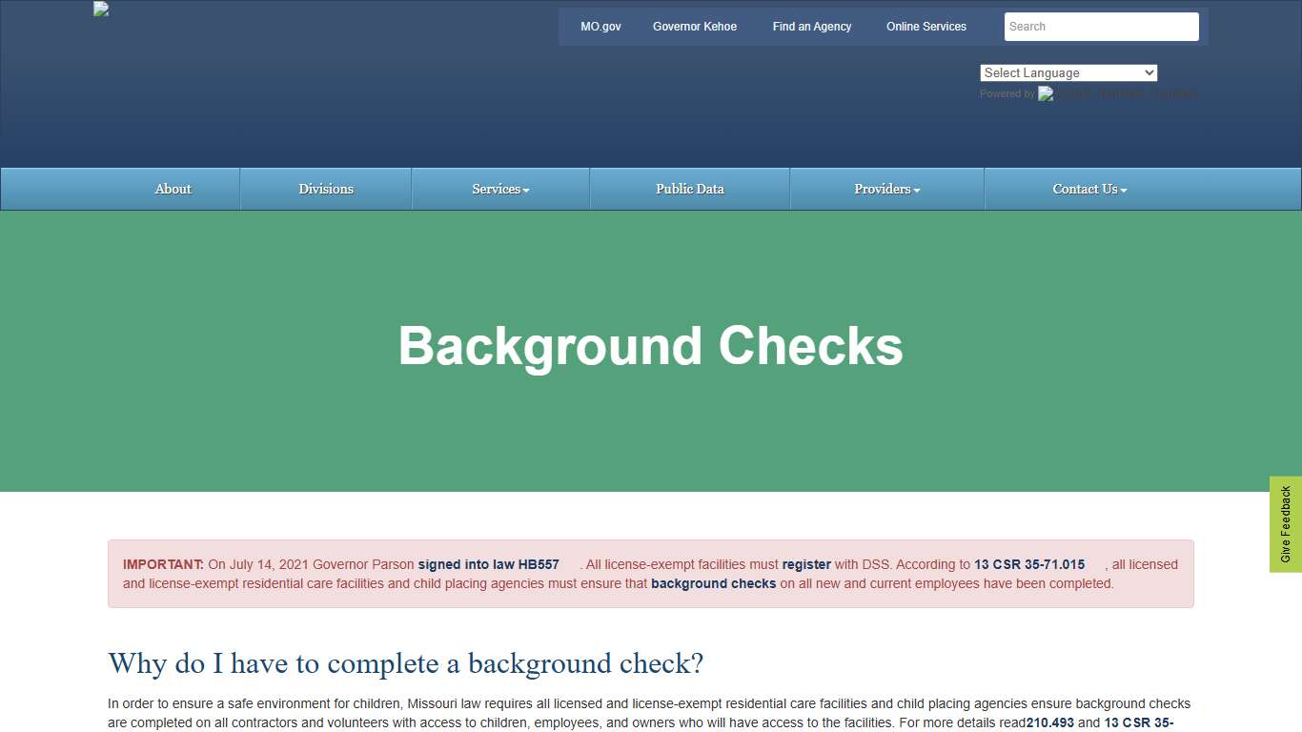Open the Select Language dropdown

(x=1068, y=73)
